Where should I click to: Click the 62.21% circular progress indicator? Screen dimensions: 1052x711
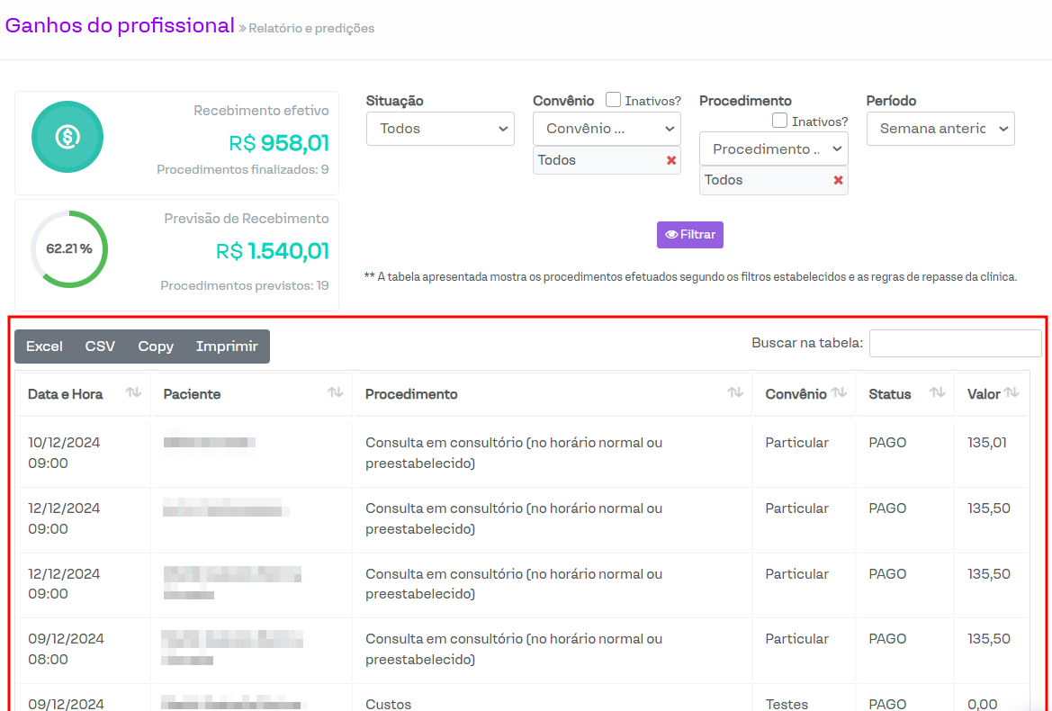[x=69, y=249]
